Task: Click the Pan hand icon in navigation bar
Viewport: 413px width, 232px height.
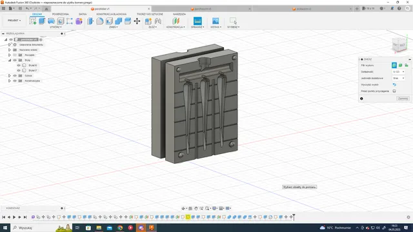Action: click(x=196, y=208)
